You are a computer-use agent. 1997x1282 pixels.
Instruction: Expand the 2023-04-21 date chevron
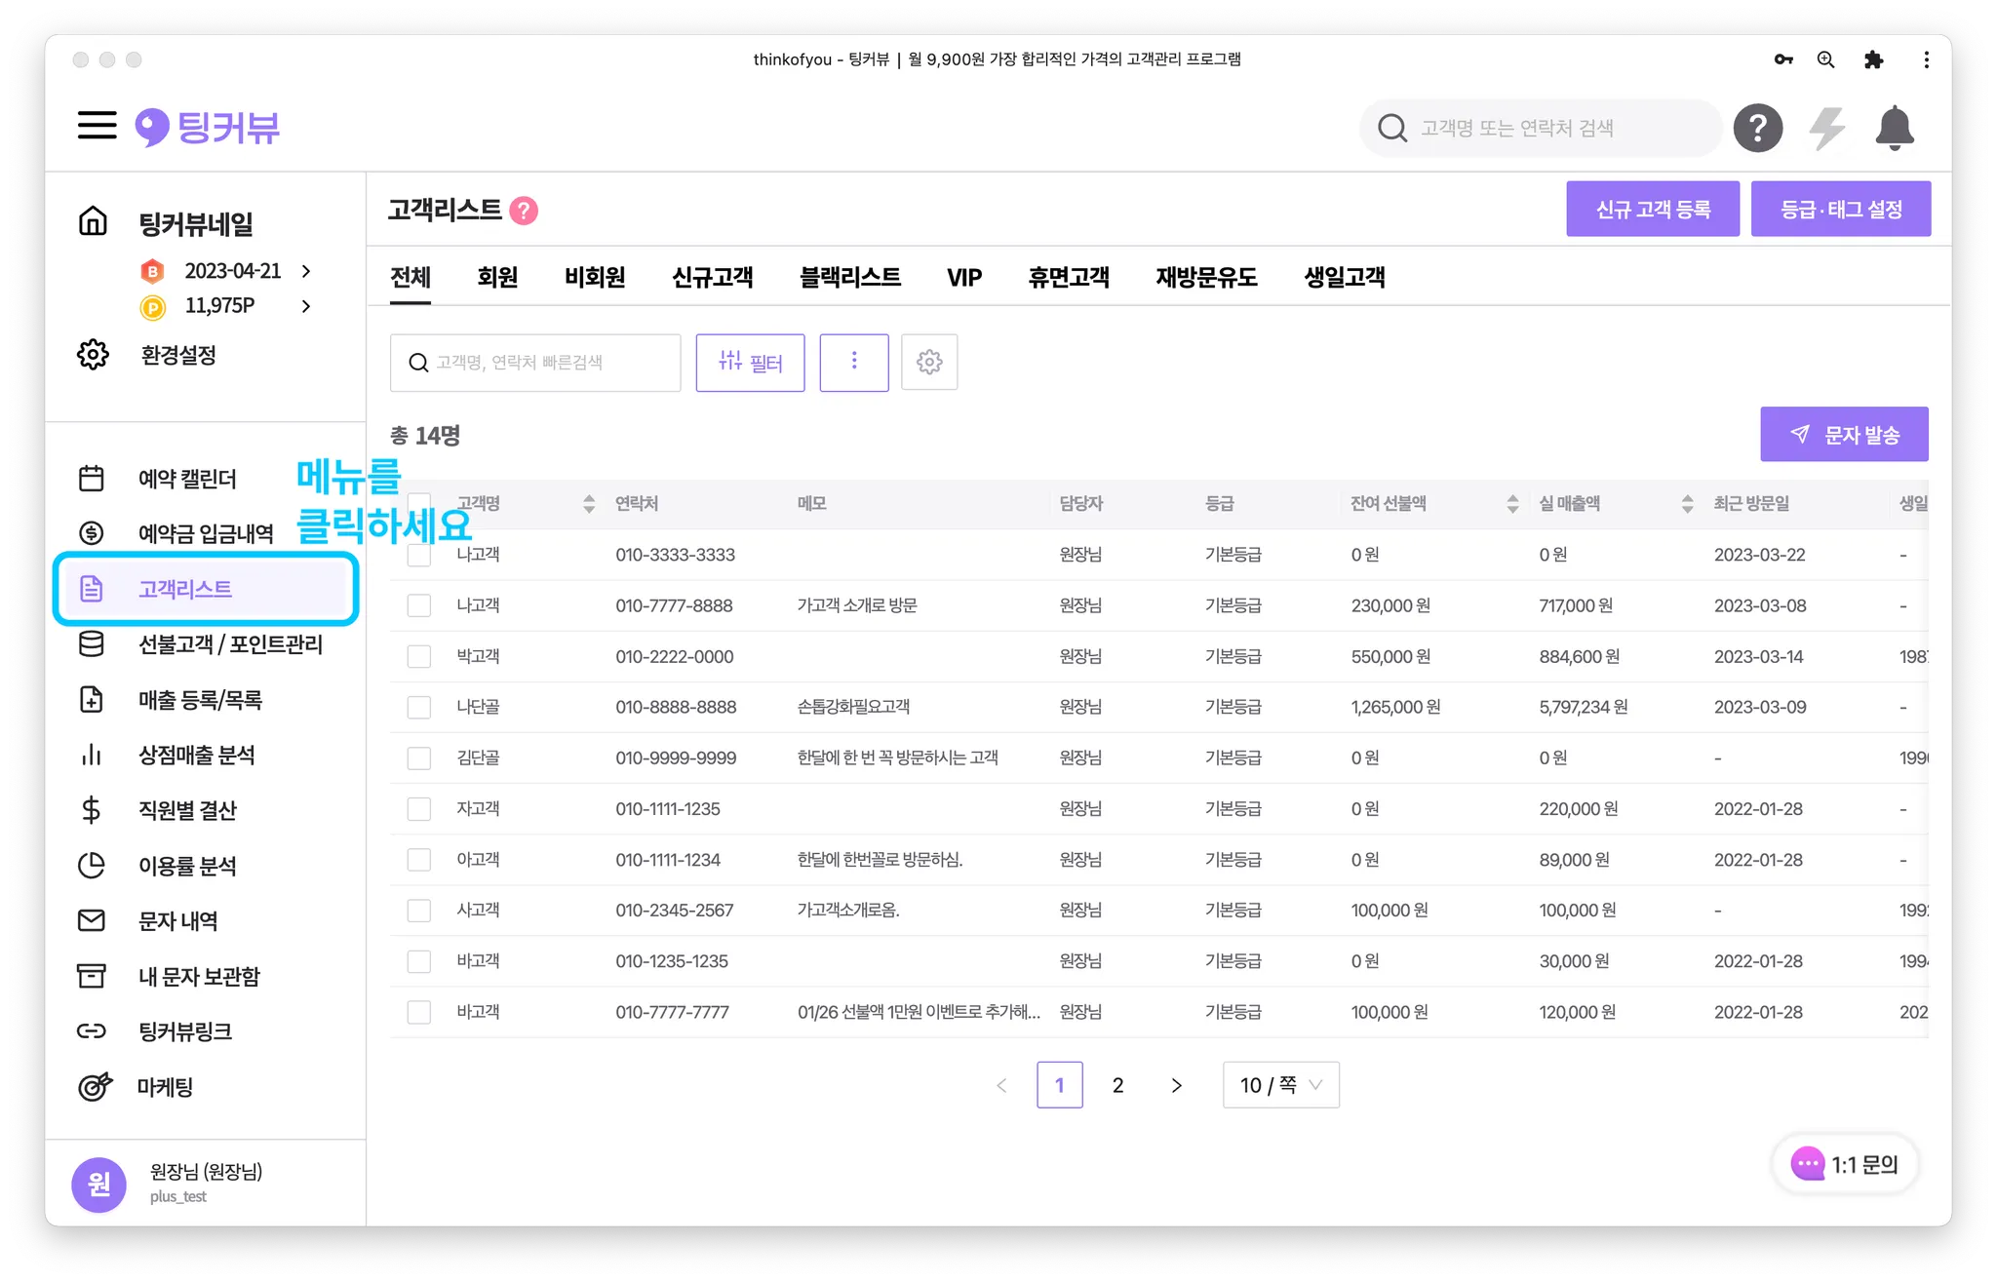(x=306, y=271)
